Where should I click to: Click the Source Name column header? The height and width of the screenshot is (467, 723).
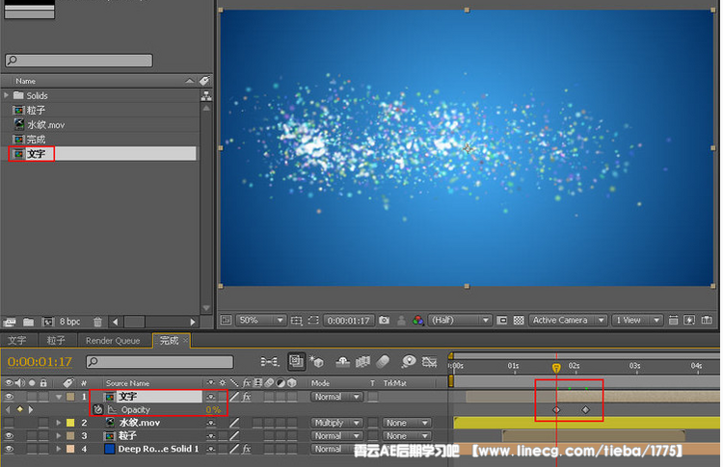pos(127,383)
